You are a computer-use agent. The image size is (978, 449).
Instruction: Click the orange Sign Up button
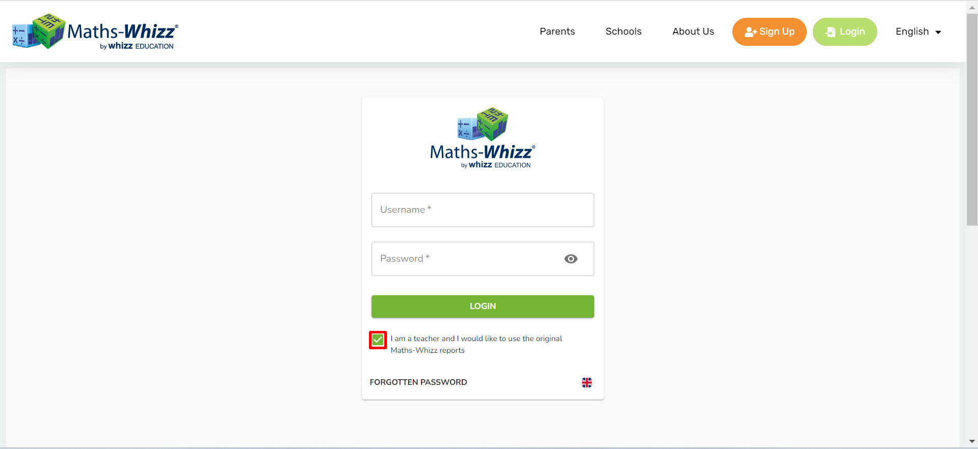(770, 32)
